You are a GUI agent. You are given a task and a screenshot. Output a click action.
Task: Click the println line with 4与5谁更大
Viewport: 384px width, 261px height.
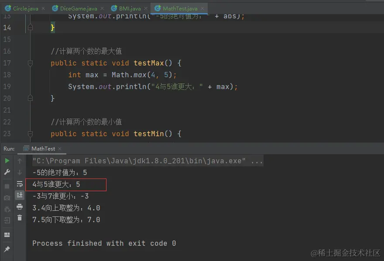(x=153, y=86)
